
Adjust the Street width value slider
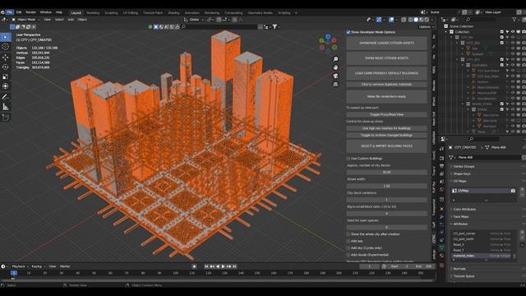[x=386, y=186]
